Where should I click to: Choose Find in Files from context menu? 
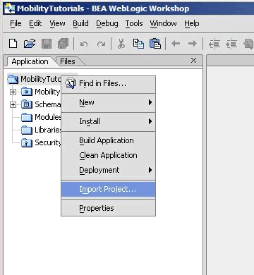pyautogui.click(x=108, y=83)
